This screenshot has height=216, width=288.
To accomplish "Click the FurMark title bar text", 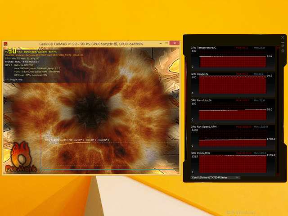I will pyautogui.click(x=91, y=44).
